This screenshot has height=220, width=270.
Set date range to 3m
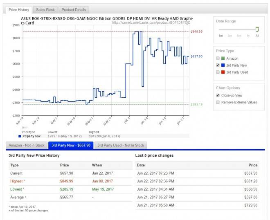(230, 36)
